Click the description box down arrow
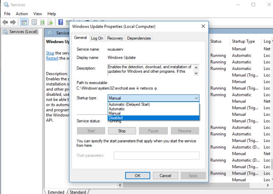 click(x=196, y=74)
